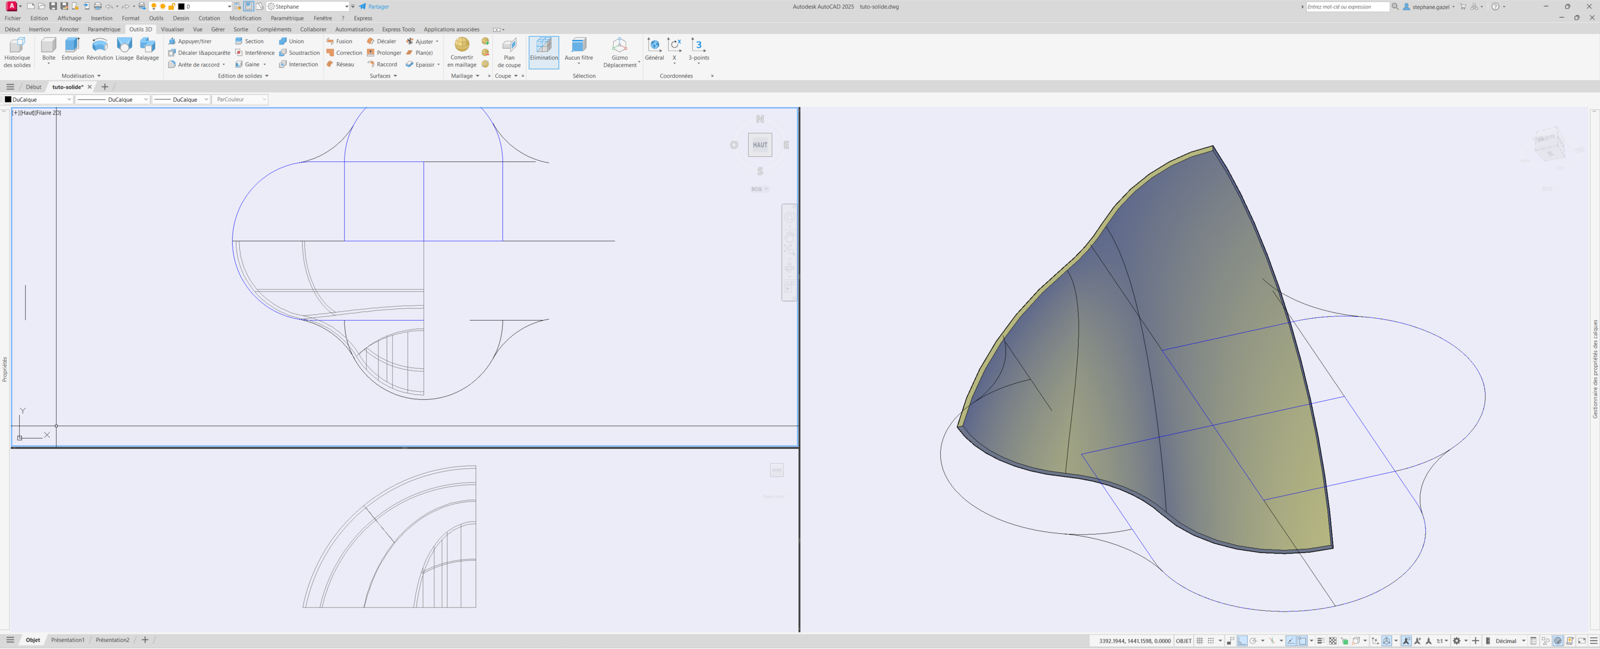
Task: Click the black DuCalque color swatch
Action: click(x=8, y=99)
